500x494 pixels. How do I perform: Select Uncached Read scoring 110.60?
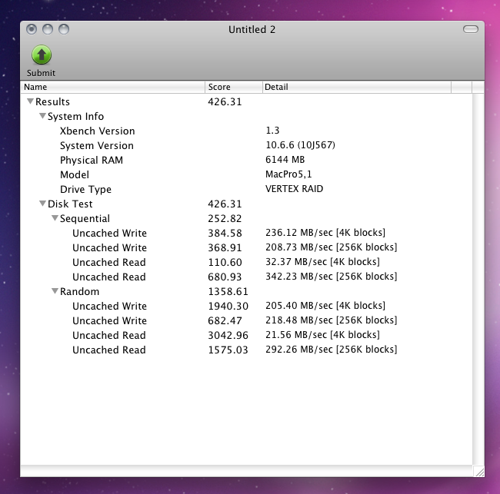coord(246,262)
